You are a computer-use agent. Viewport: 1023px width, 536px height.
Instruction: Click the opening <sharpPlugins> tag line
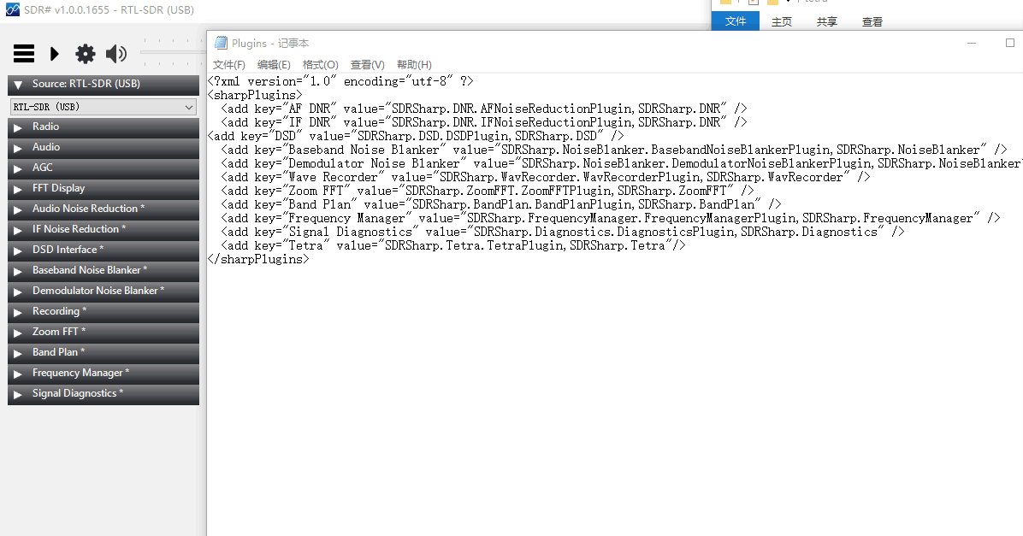(255, 95)
